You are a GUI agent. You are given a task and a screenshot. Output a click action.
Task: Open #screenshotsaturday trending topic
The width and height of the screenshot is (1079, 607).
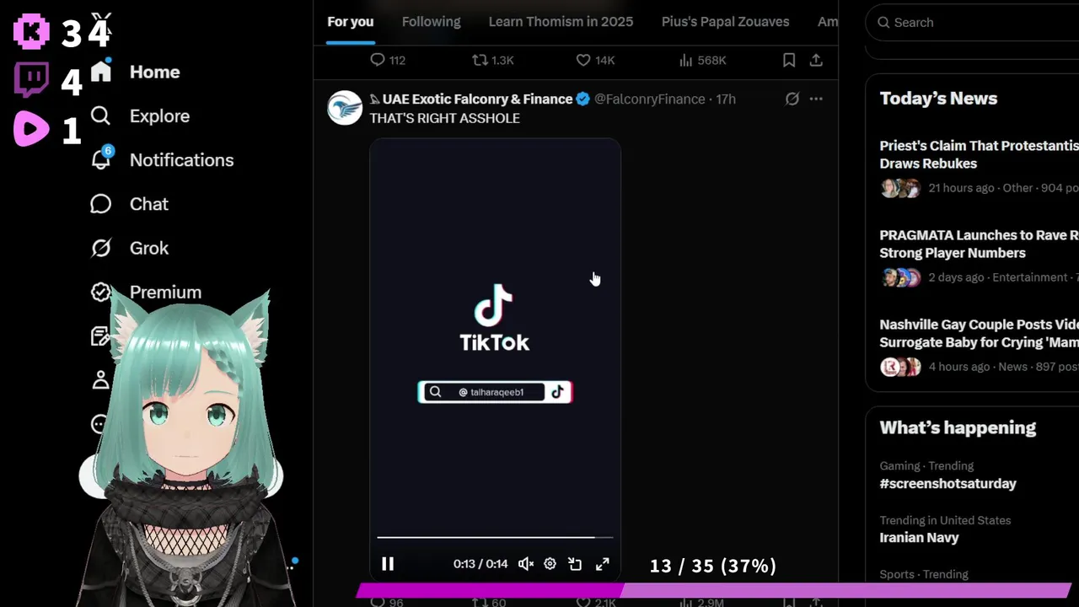coord(948,484)
